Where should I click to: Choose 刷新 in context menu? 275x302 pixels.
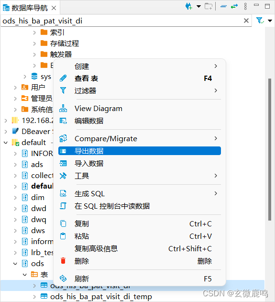pyautogui.click(x=140, y=279)
